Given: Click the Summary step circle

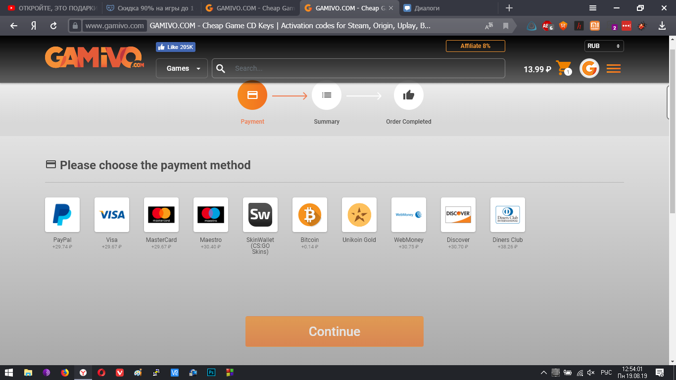Looking at the screenshot, I should [327, 95].
